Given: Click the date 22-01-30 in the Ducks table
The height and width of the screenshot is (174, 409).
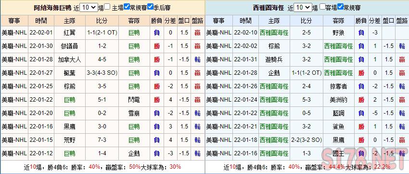Looking at the screenshot, I should (41, 46).
